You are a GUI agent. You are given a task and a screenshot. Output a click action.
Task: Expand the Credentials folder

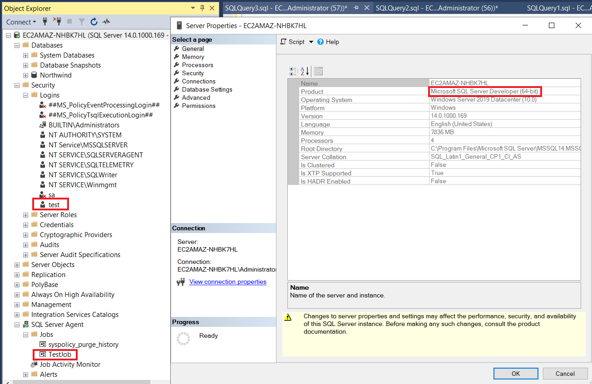[x=25, y=225]
